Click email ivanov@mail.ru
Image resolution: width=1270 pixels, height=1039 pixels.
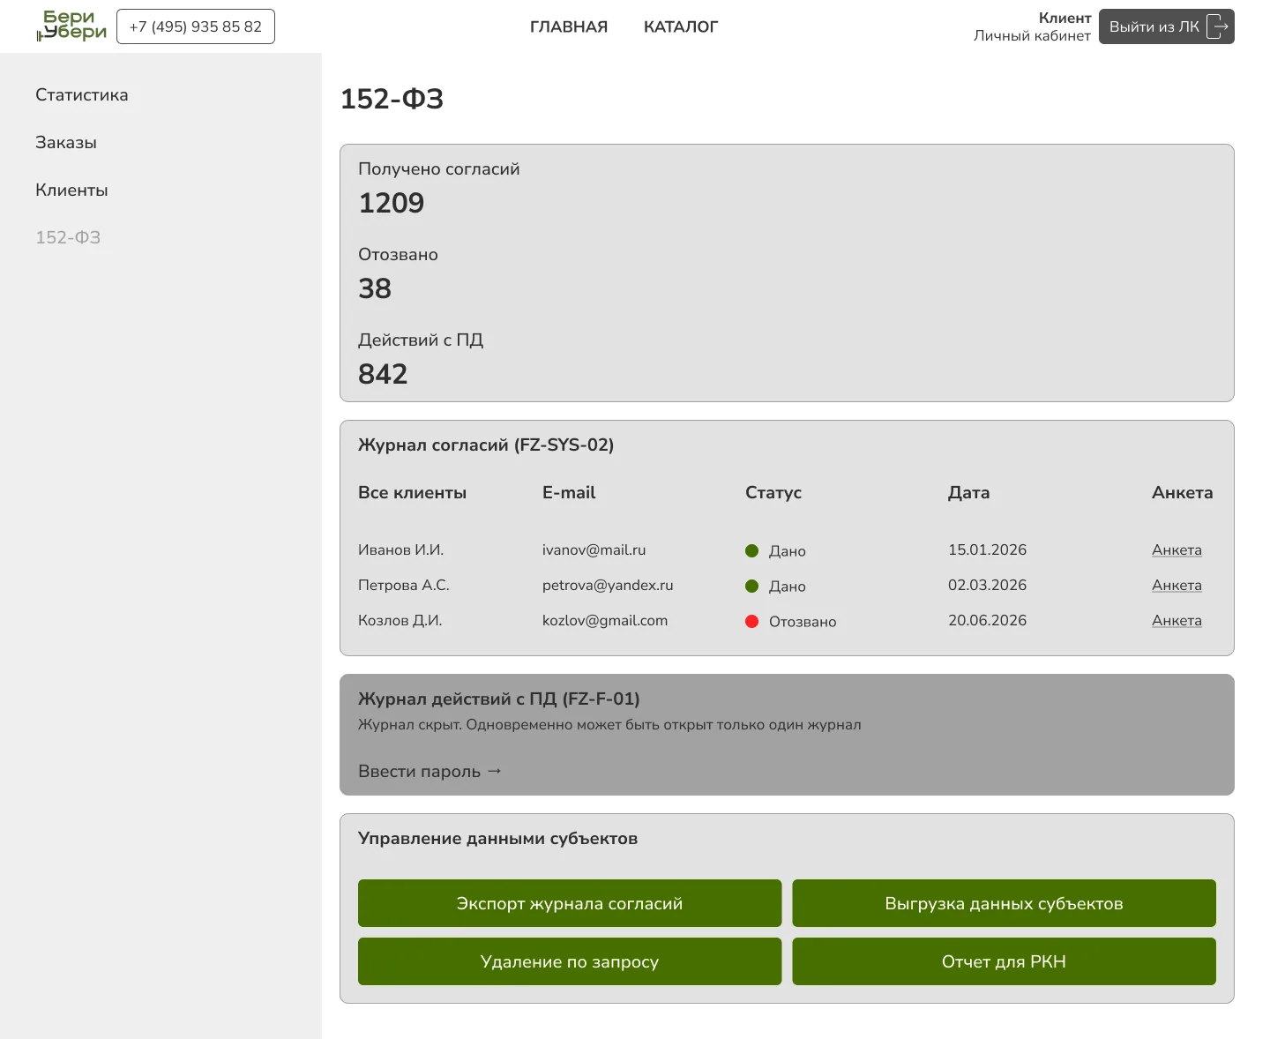tap(594, 549)
